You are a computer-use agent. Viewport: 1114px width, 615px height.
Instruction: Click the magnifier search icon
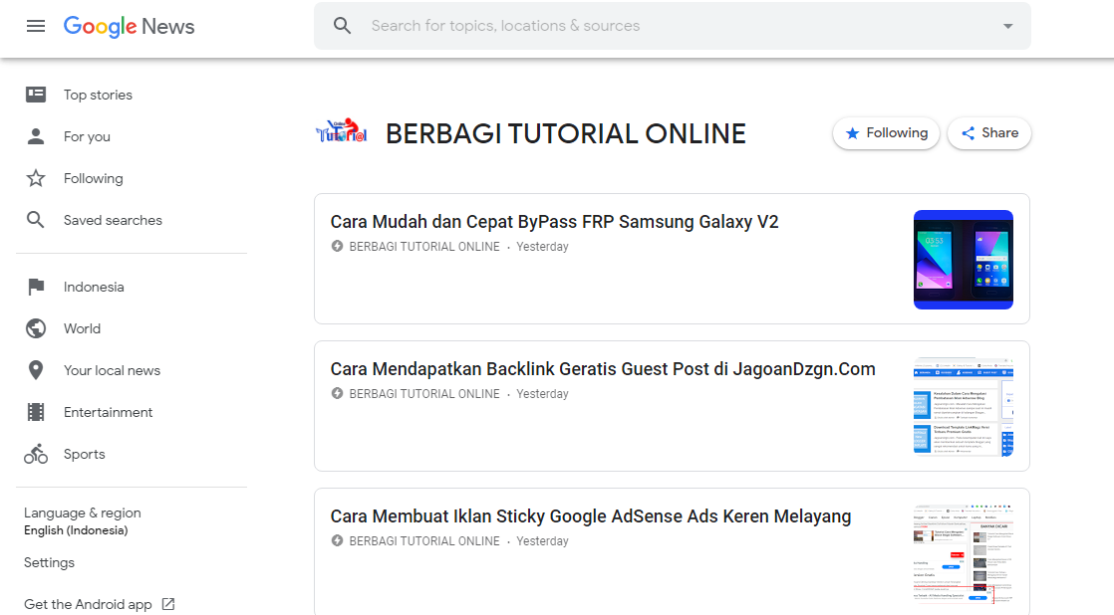tap(343, 26)
